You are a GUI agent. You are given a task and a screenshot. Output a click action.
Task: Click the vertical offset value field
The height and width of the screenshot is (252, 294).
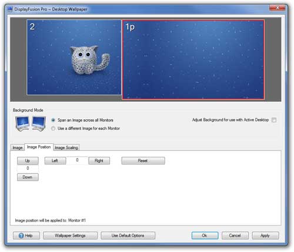28,169
